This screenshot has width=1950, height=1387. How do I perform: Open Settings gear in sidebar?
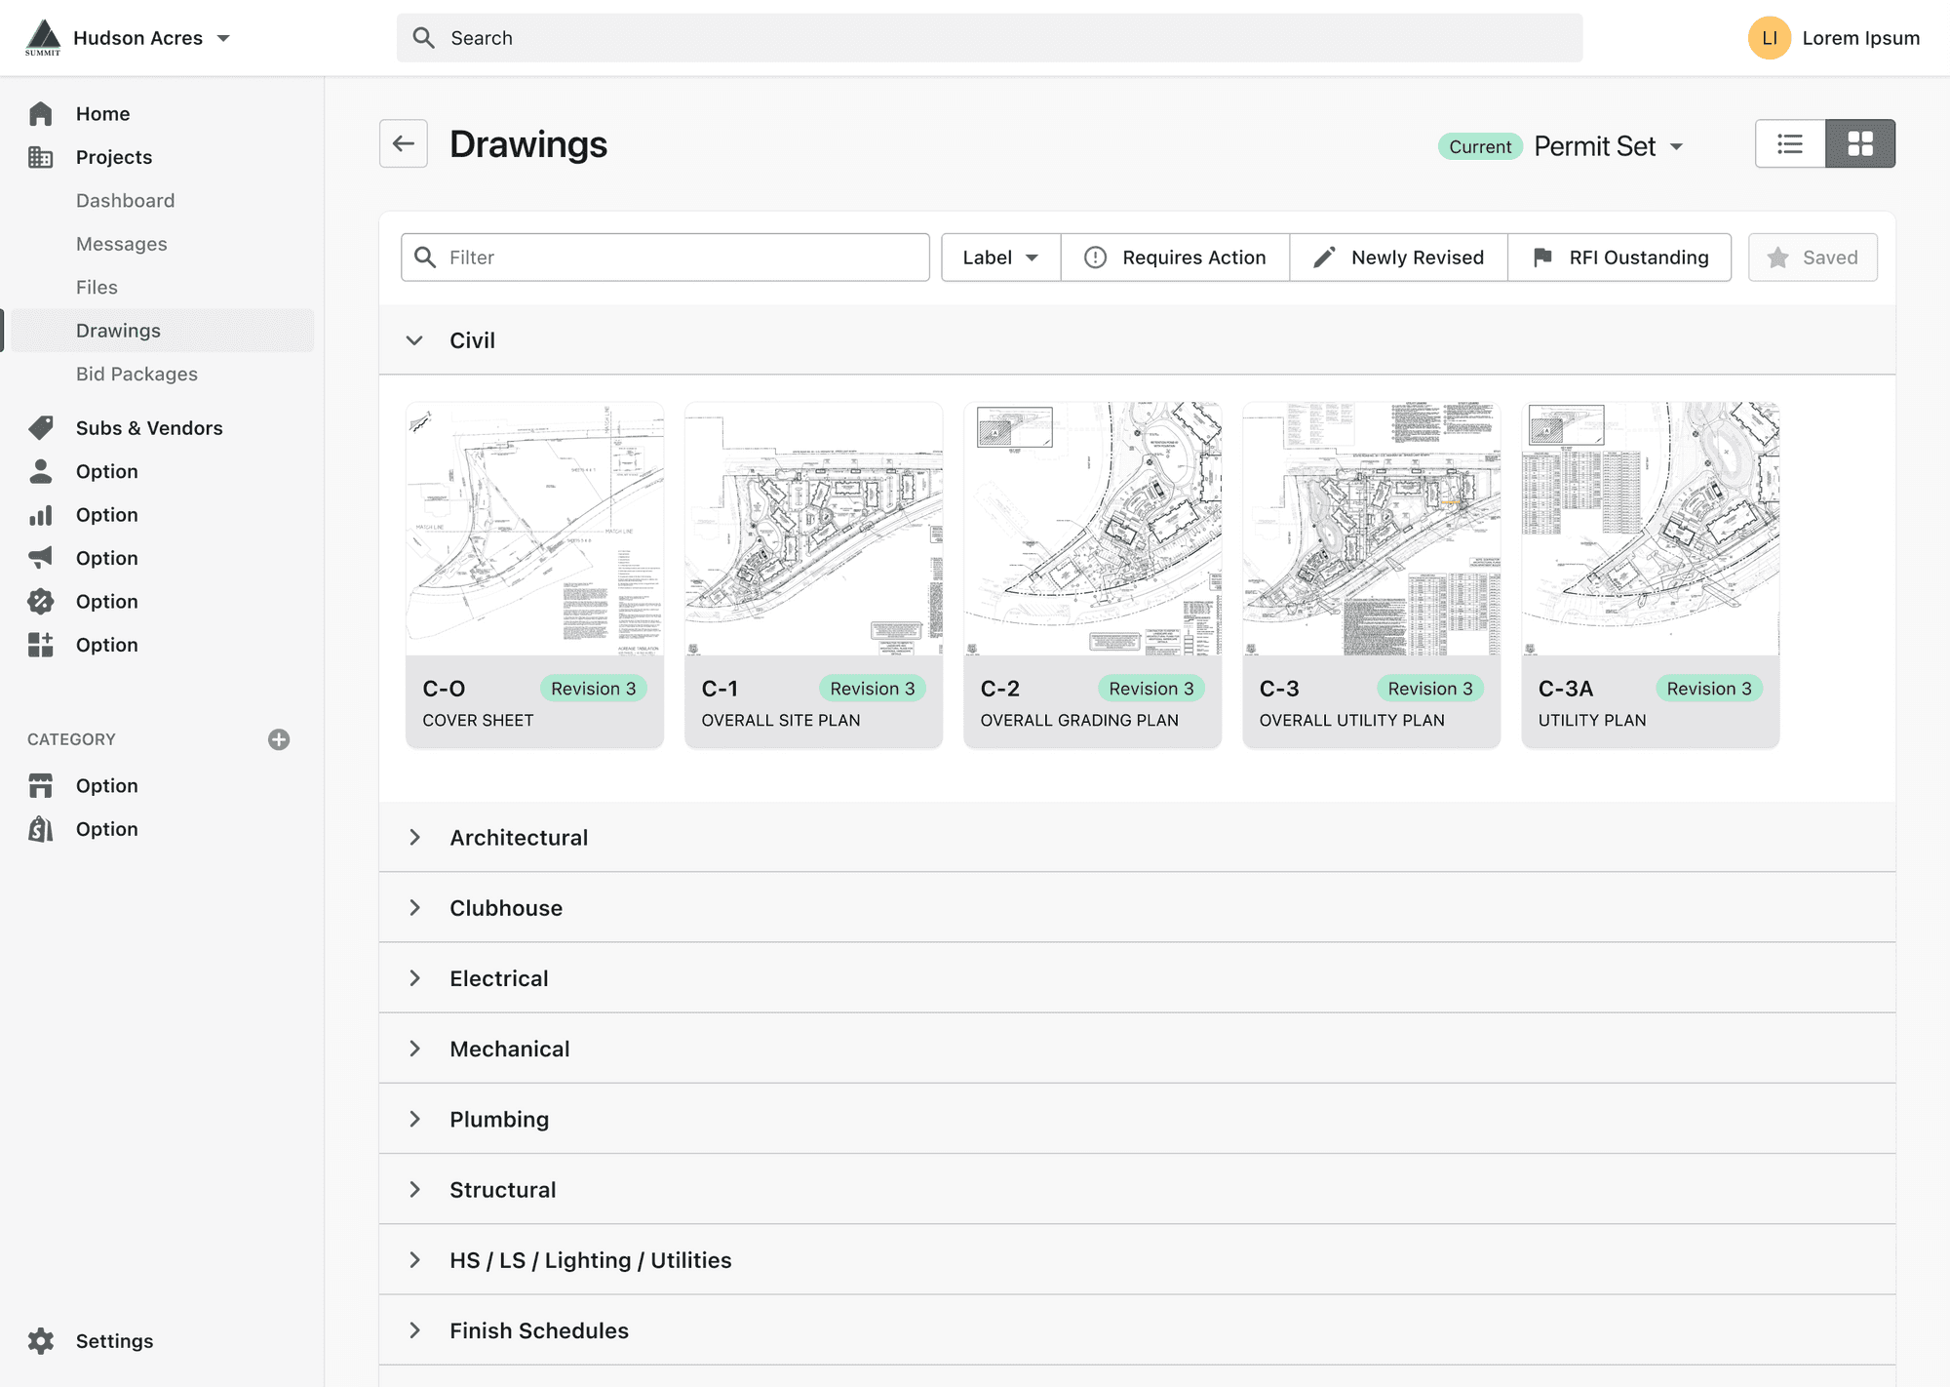41,1340
